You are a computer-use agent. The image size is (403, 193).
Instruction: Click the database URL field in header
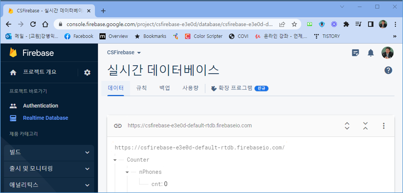pos(190,126)
